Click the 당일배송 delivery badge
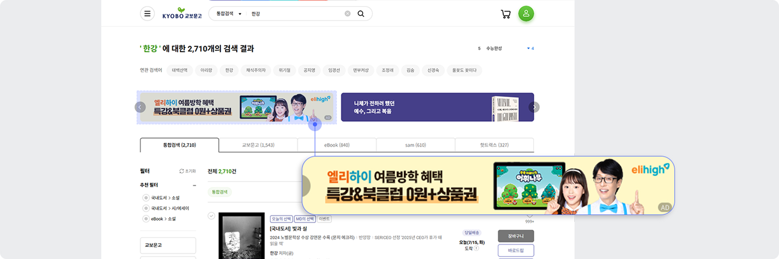The height and width of the screenshot is (259, 779). coord(472,232)
